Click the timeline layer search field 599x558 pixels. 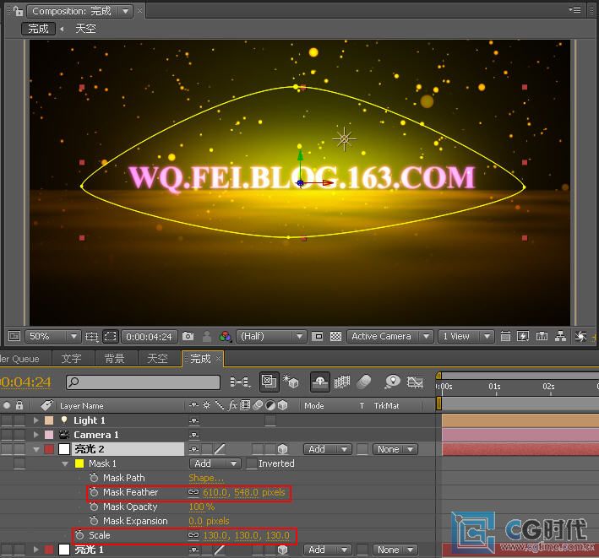pyautogui.click(x=144, y=382)
